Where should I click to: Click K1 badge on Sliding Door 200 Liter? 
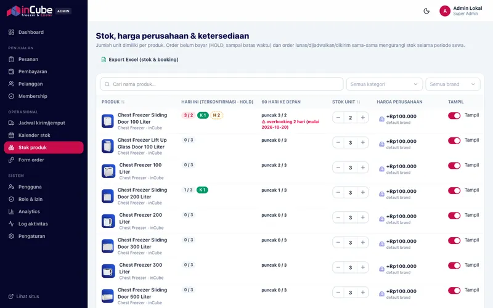(202, 190)
